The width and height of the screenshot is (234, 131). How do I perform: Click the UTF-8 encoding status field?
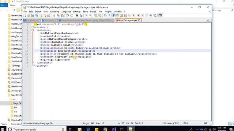(185, 123)
